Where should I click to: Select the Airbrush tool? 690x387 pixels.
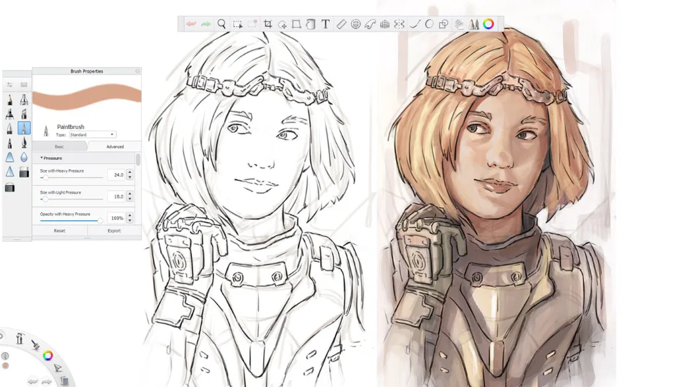click(24, 100)
